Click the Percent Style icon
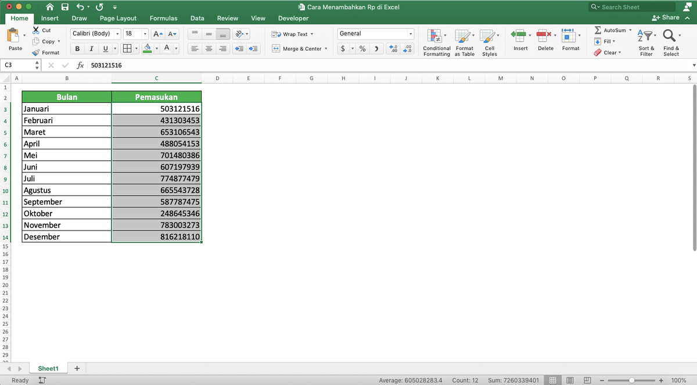The image size is (697, 385). coord(362,49)
